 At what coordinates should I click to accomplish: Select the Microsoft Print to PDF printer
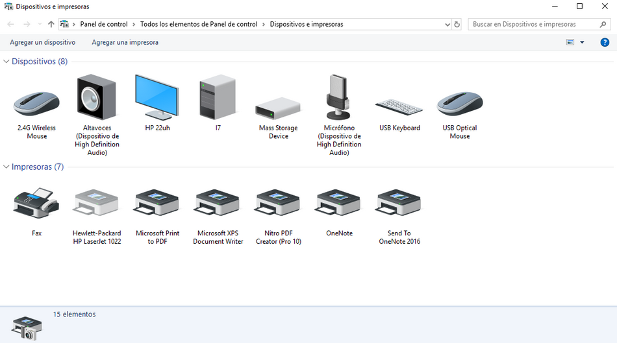pos(157,204)
